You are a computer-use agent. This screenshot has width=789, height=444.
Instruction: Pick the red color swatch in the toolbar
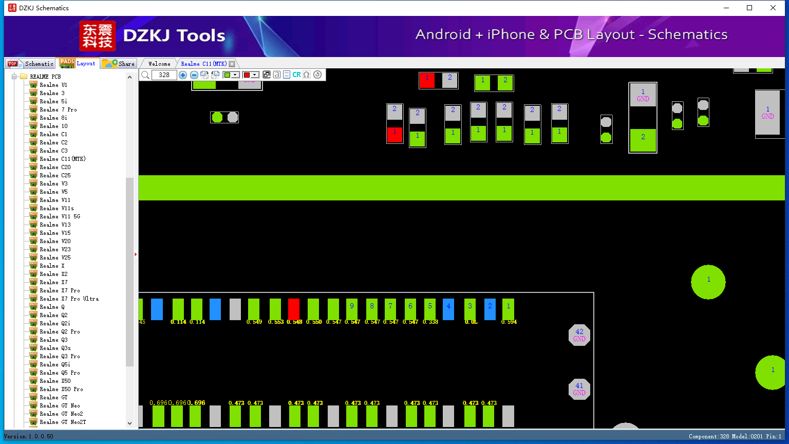coord(247,75)
